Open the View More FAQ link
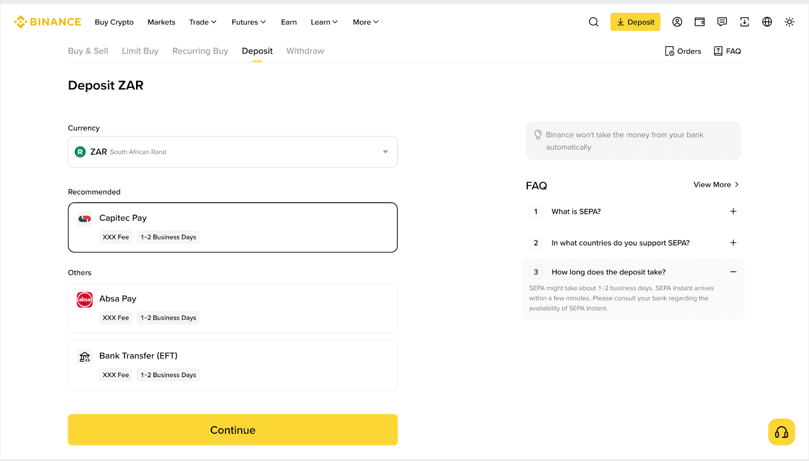This screenshot has width=809, height=461. 716,185
